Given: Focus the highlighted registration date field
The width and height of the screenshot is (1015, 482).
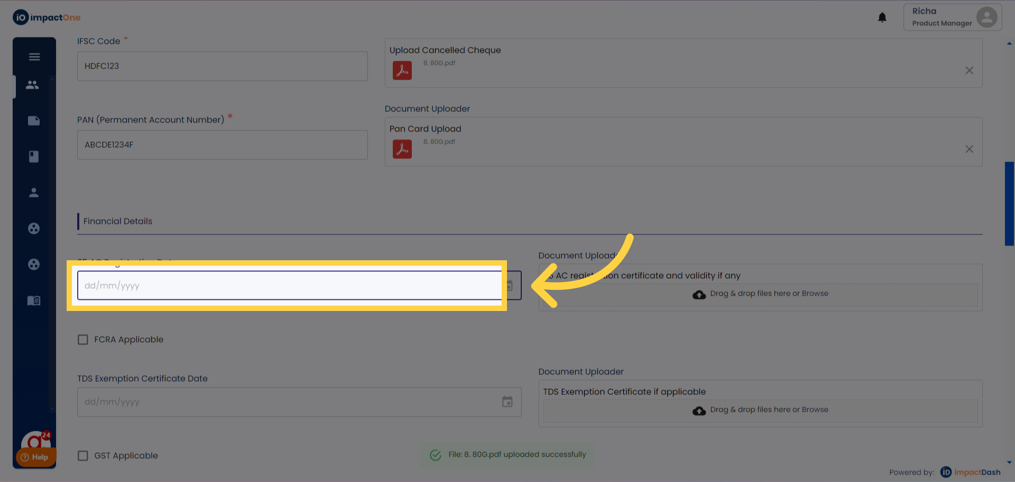Looking at the screenshot, I should coord(299,286).
